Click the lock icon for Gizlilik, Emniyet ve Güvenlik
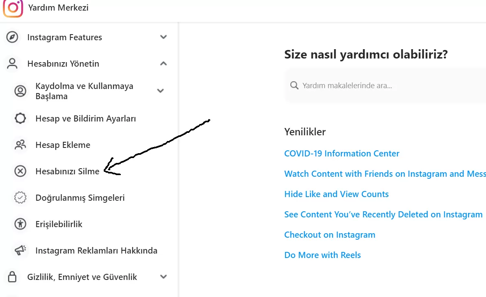The height and width of the screenshot is (297, 486). click(12, 277)
